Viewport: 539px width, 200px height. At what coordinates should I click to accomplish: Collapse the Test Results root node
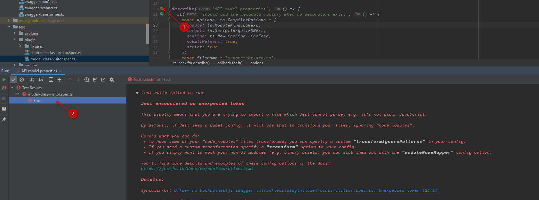(x=12, y=88)
